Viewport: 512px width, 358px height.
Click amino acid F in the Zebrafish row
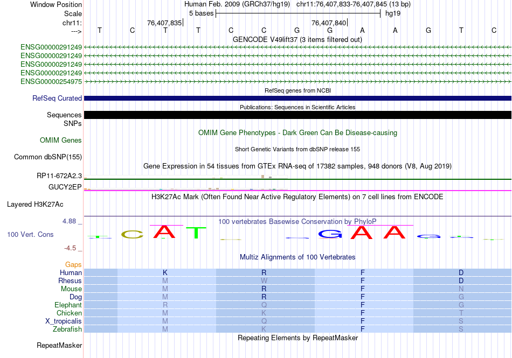click(363, 329)
